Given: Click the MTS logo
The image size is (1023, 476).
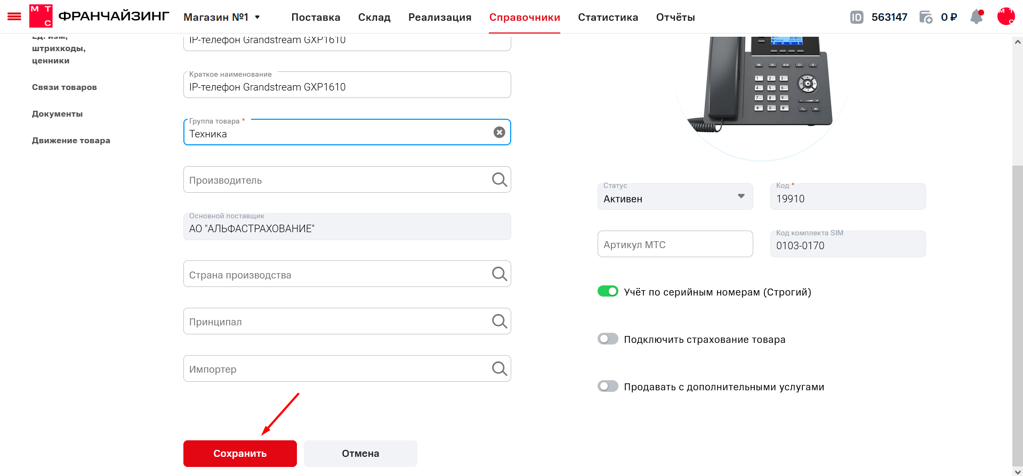Looking at the screenshot, I should tap(41, 16).
